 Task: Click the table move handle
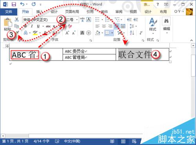7,46
